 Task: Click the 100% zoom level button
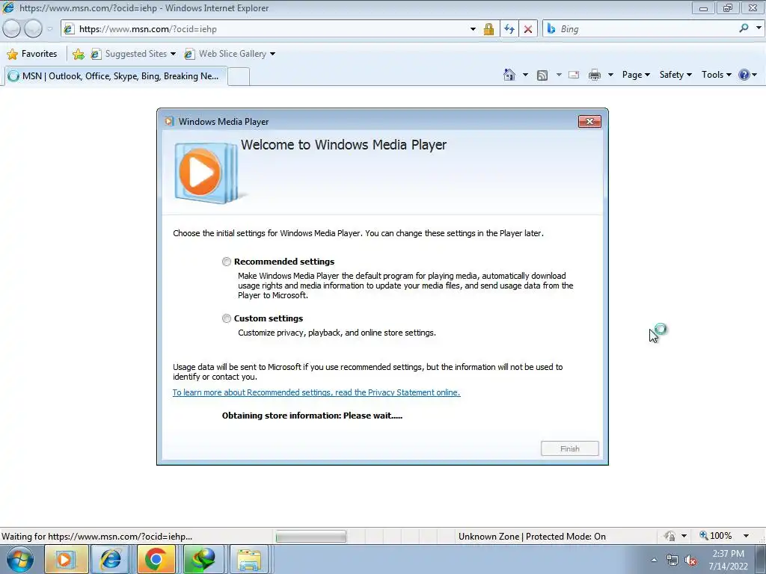click(x=716, y=536)
